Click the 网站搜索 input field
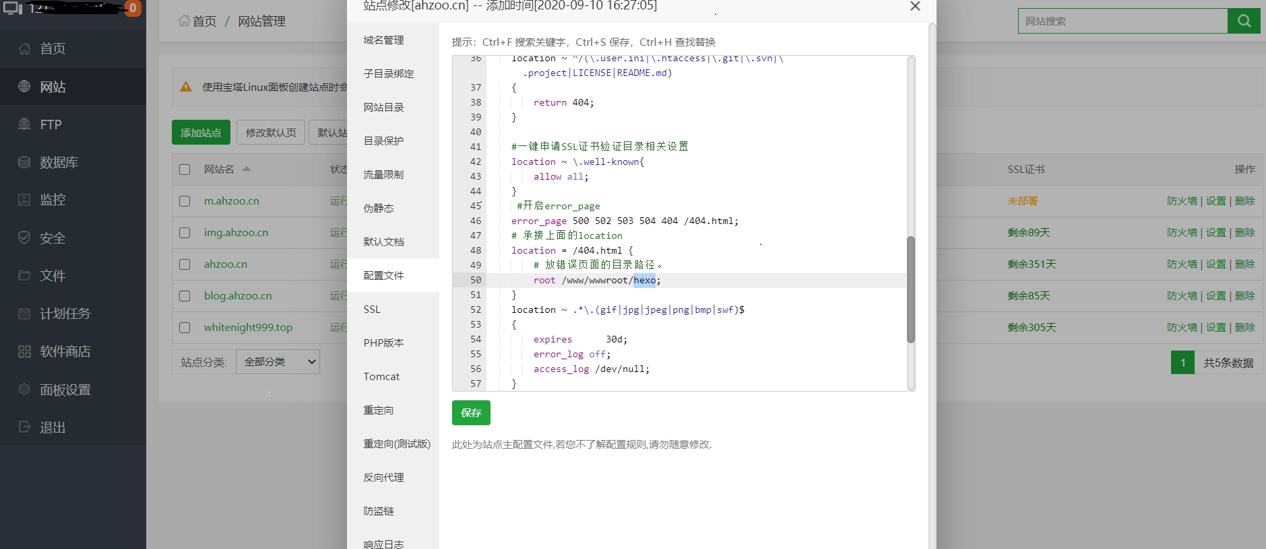The width and height of the screenshot is (1266, 549). pos(1122,21)
